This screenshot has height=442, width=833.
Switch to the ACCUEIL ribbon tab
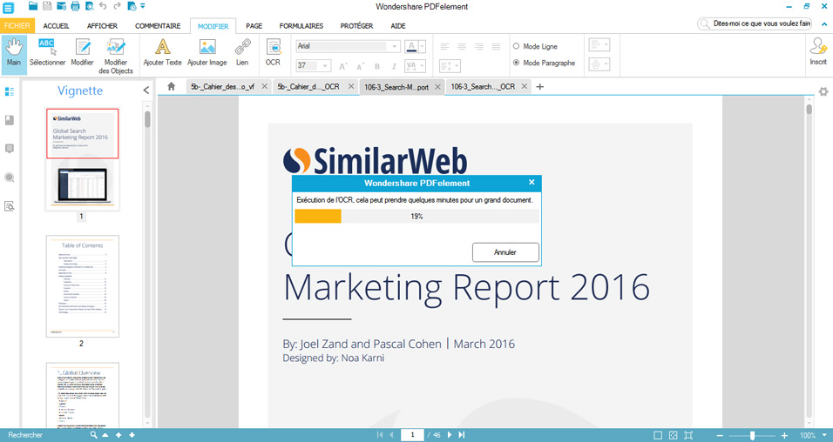pyautogui.click(x=57, y=25)
